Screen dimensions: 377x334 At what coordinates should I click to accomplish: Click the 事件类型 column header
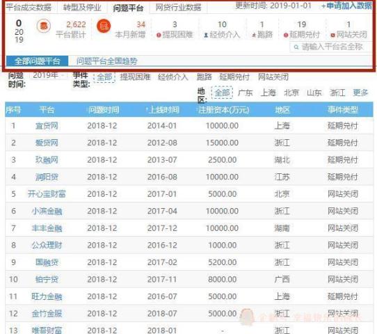343,110
